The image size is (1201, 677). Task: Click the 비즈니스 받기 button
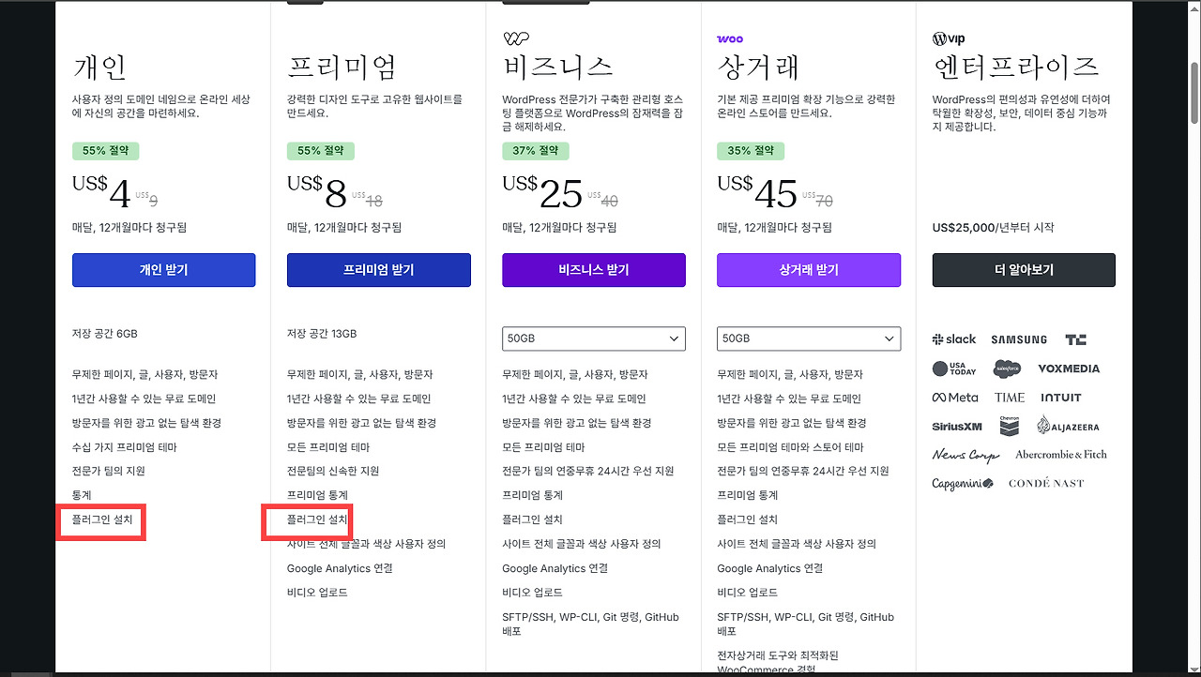593,269
